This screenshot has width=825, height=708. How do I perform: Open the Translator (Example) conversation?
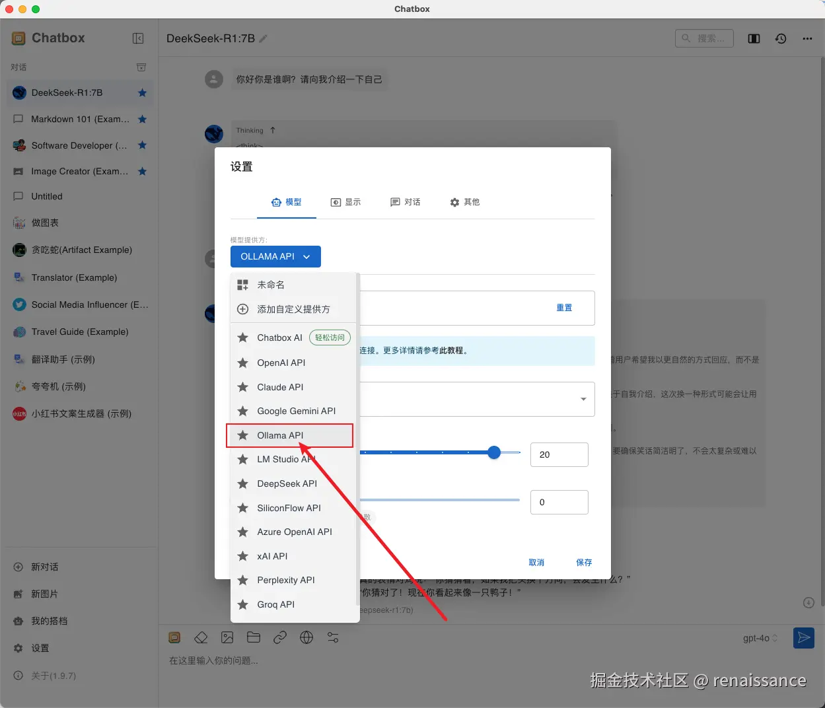79,277
